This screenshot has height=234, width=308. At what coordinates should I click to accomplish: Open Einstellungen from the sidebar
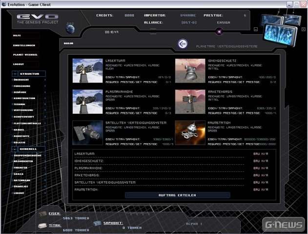pyautogui.click(x=24, y=45)
